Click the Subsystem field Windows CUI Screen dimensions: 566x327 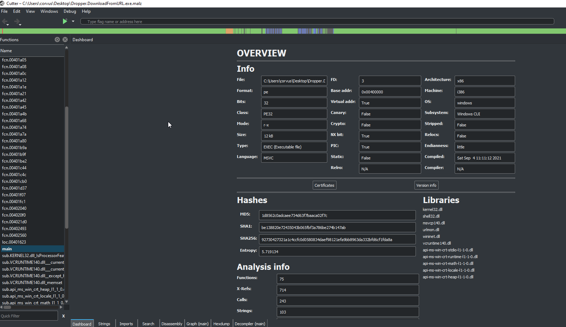tap(485, 114)
